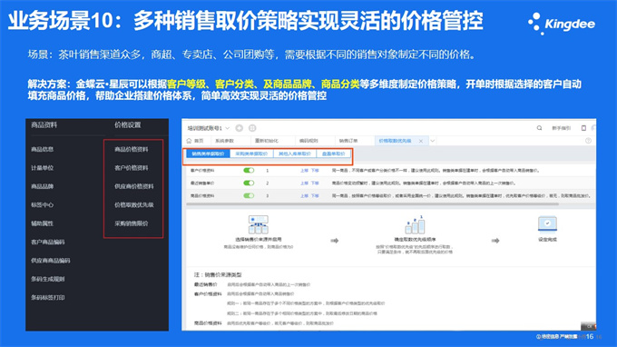
Task: Click 下移 in the 商品价格资料 row
Action: pos(315,195)
